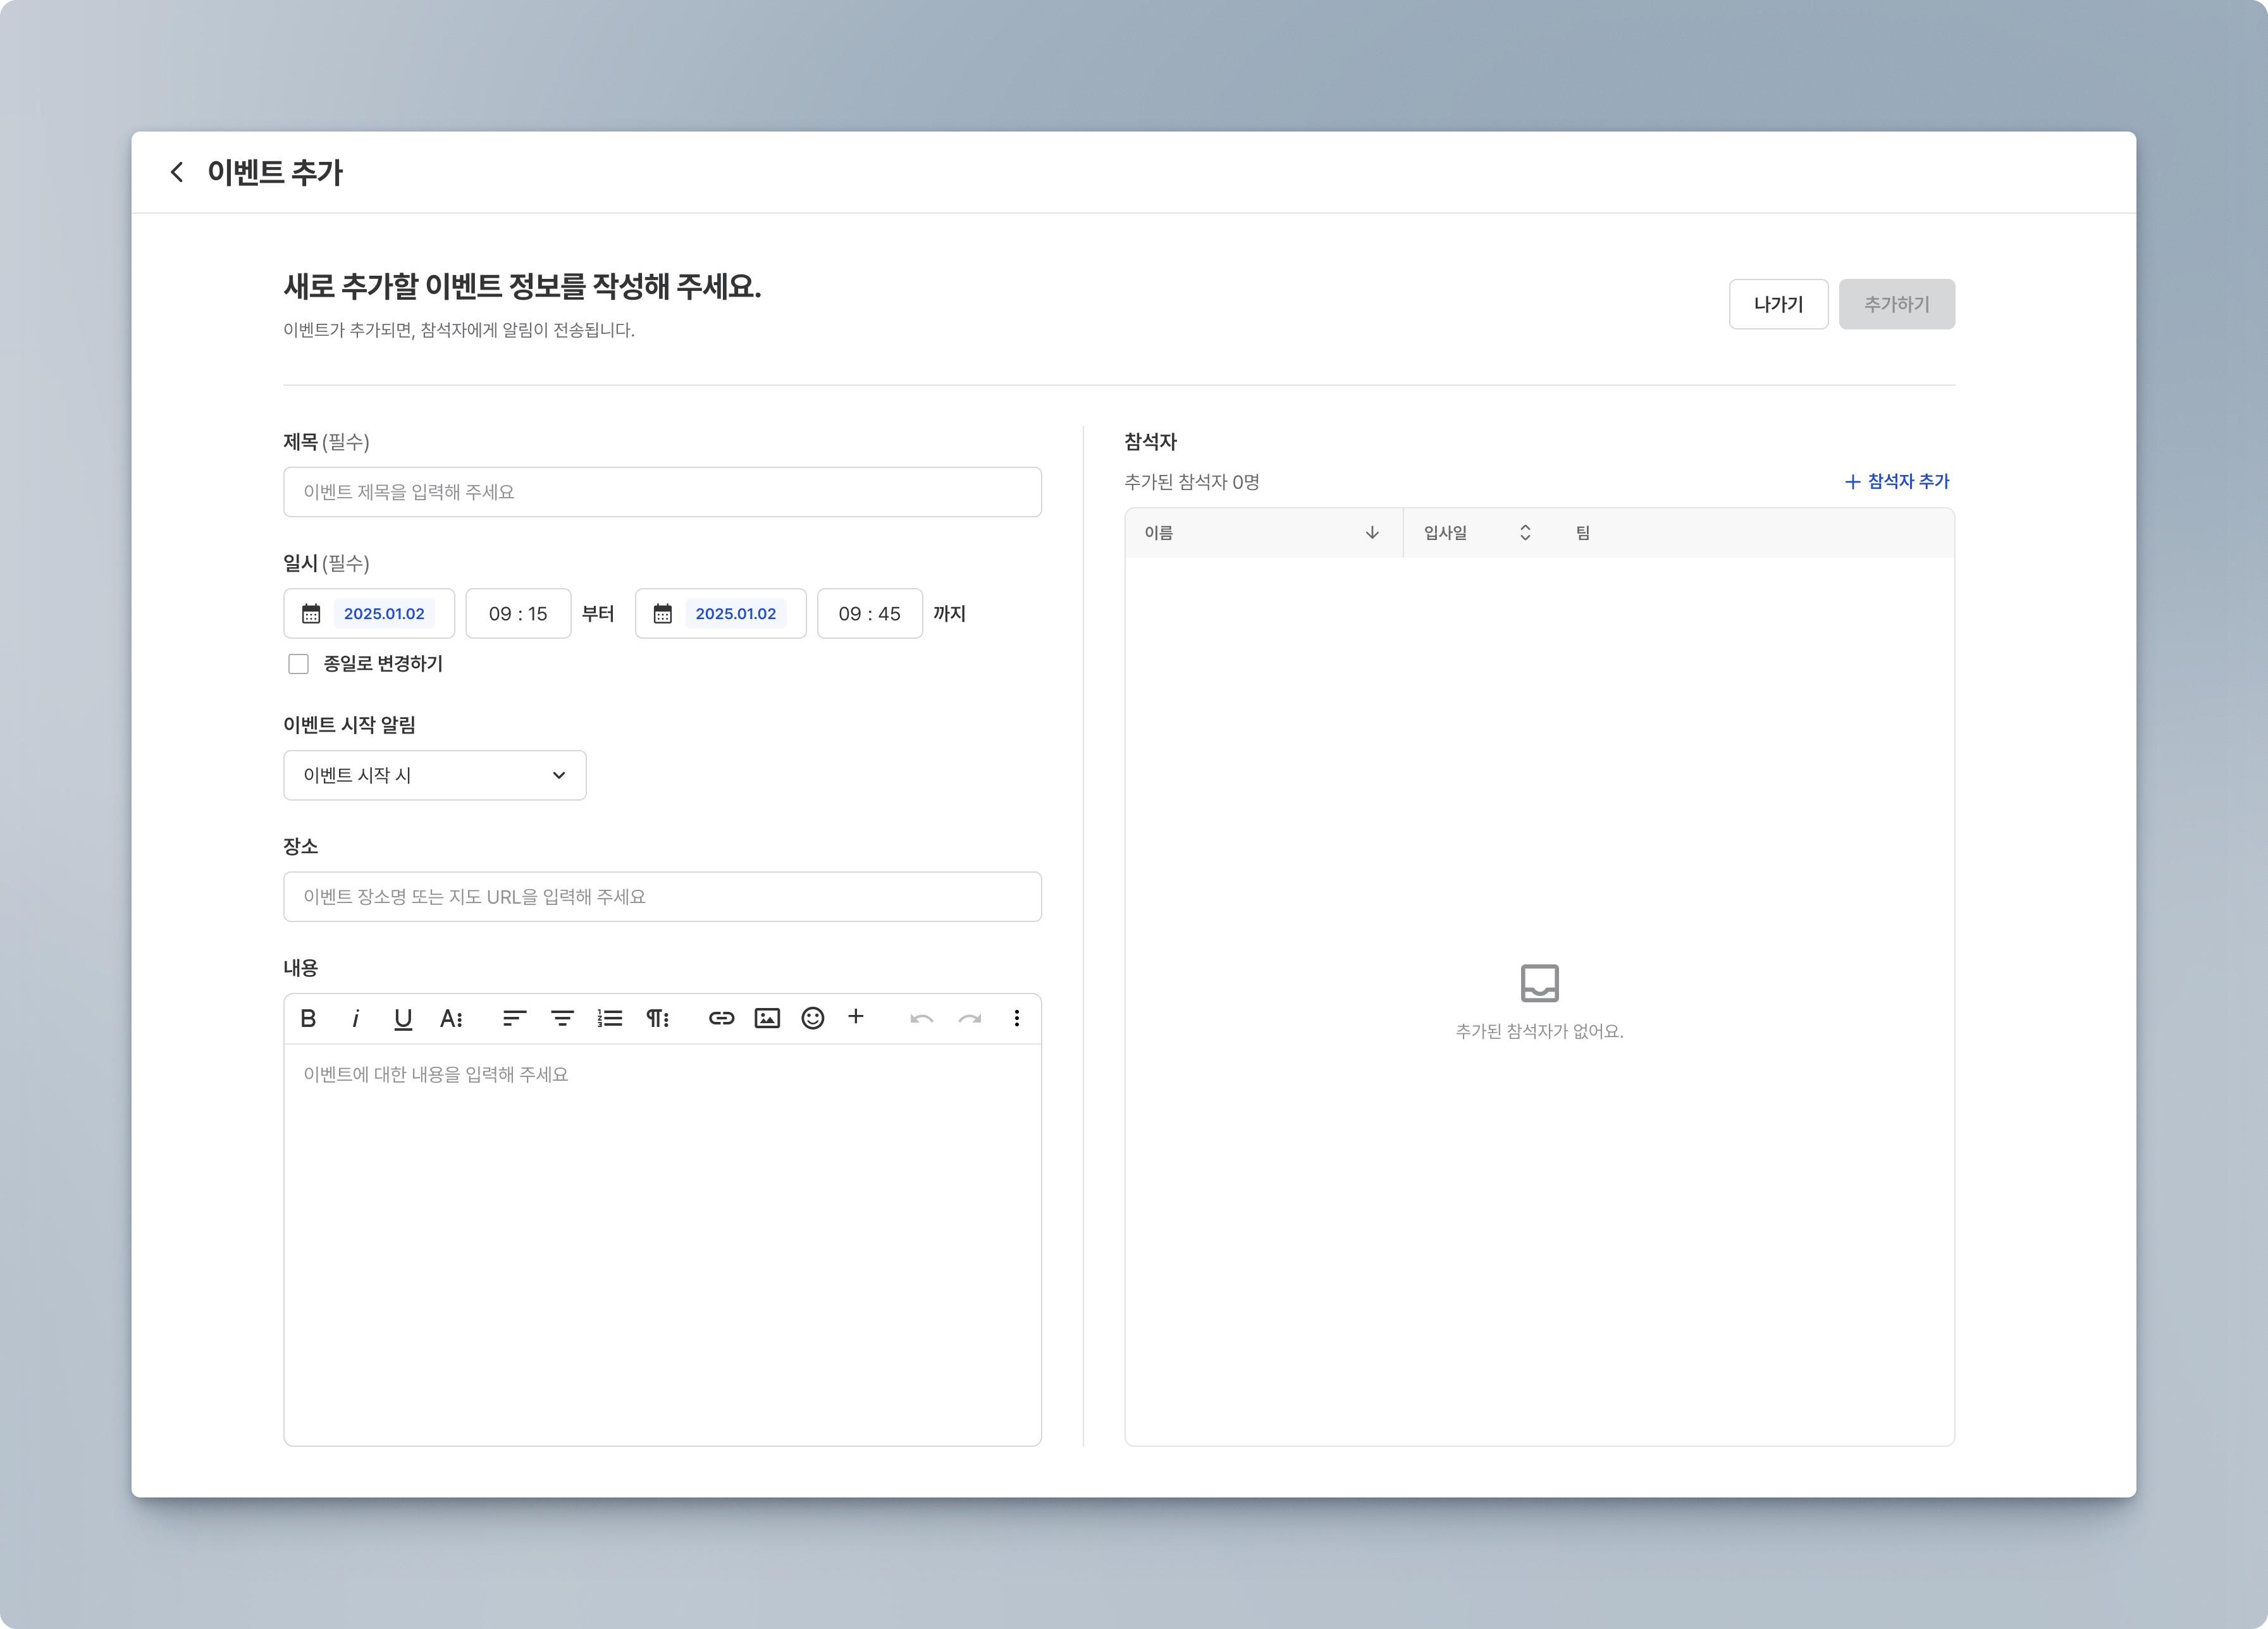Toggle underline formatting in editor toolbar

click(x=403, y=1018)
